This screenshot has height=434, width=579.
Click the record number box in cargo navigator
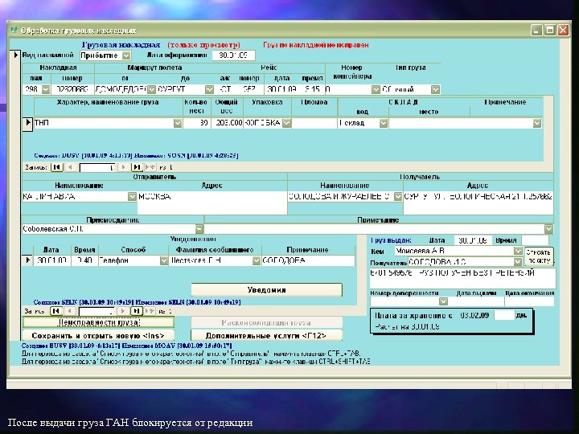click(97, 167)
